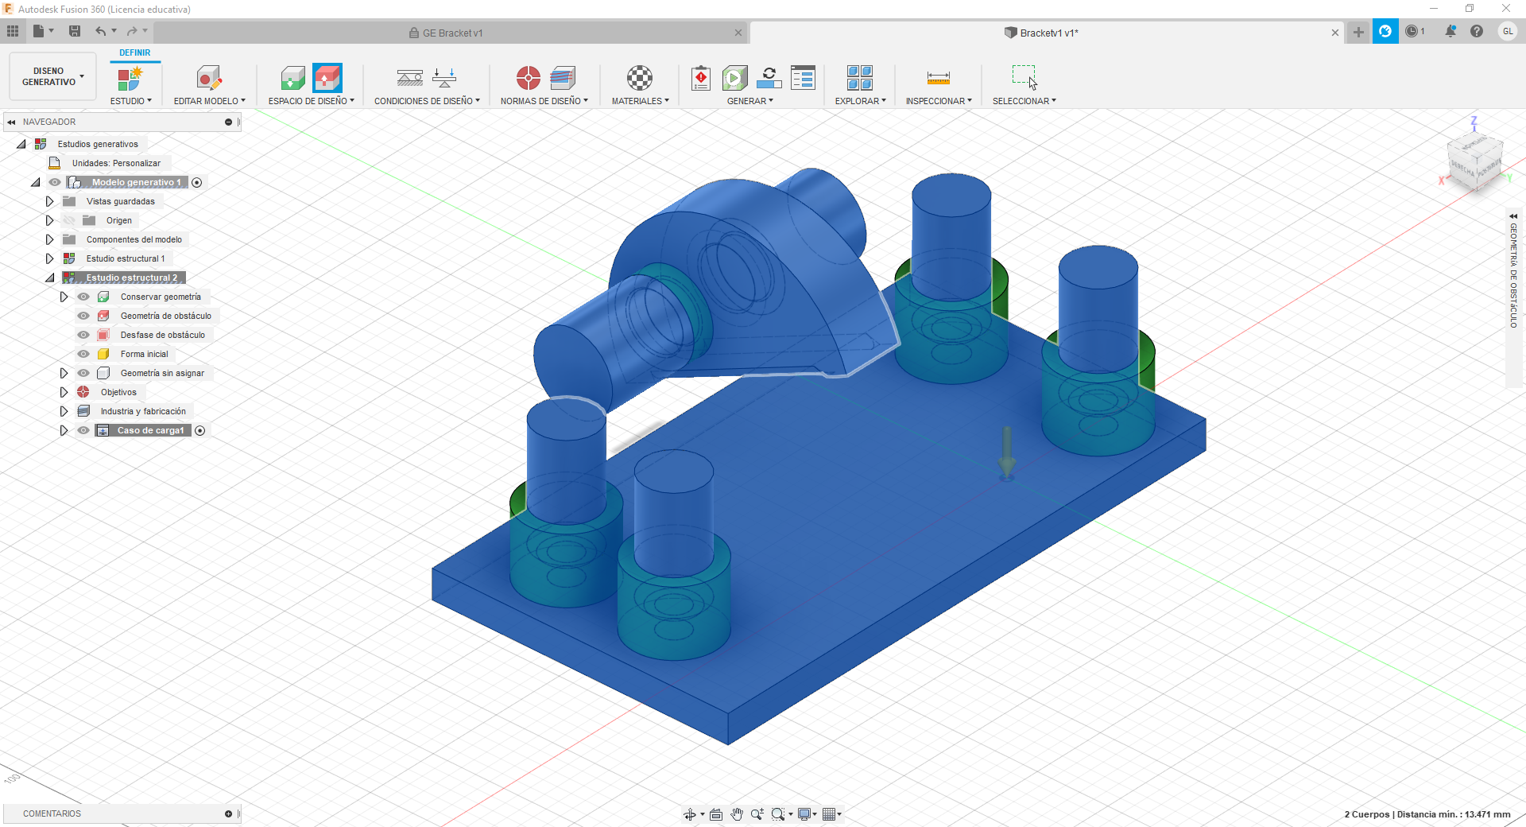Open the notifications bell icon
1526x827 pixels.
tap(1450, 31)
